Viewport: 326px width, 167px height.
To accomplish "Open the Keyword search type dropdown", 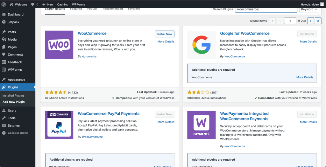I will point(309,9).
